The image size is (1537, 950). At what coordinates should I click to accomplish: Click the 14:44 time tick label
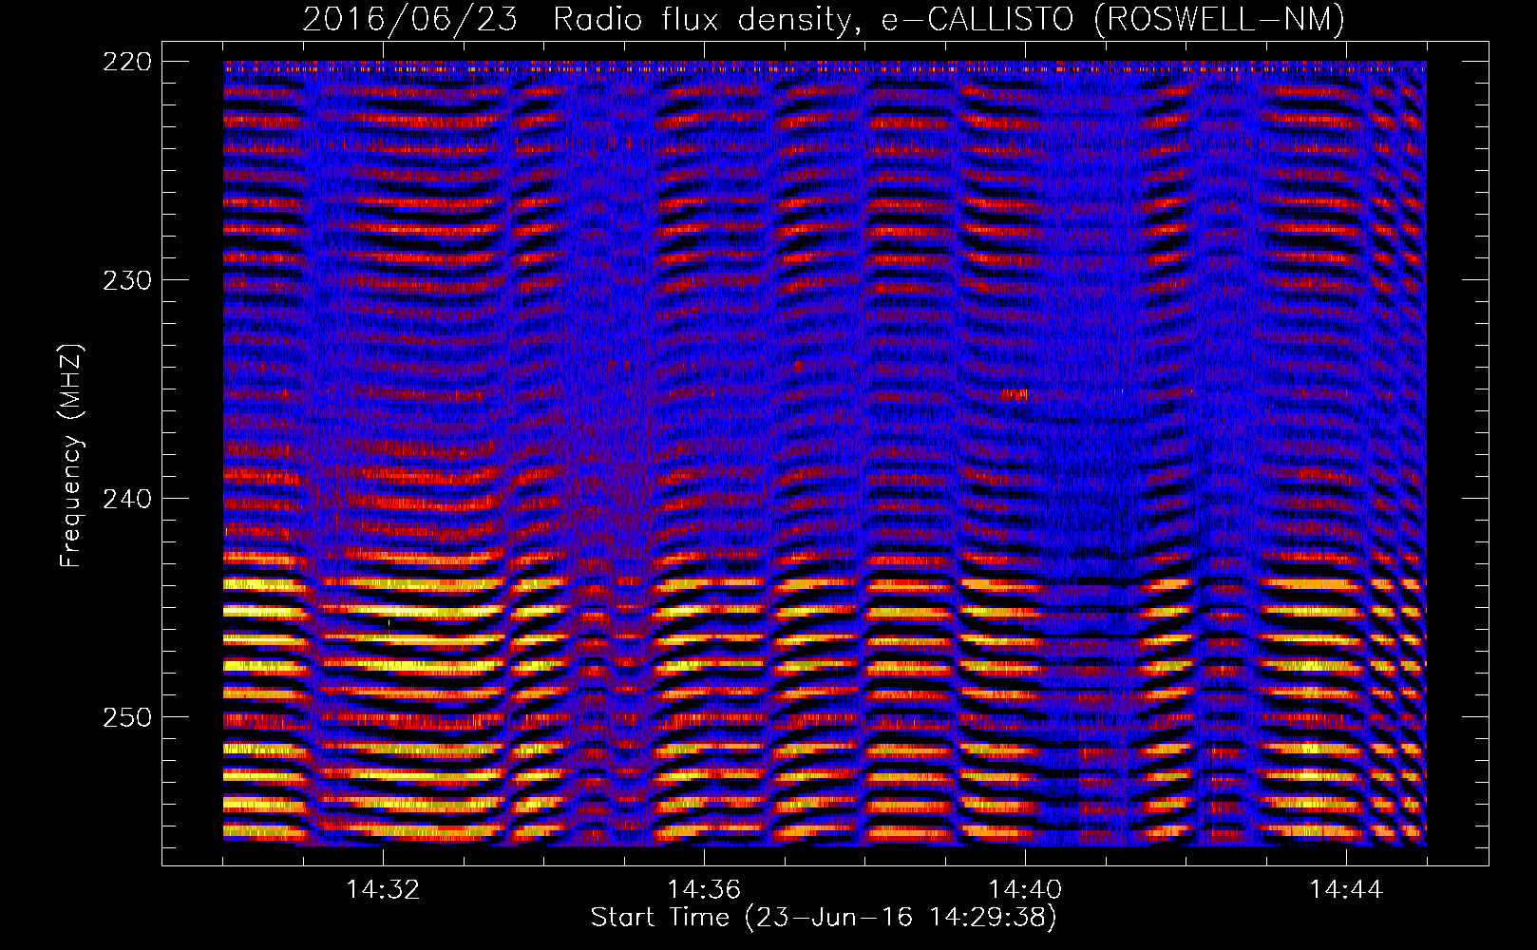[x=1346, y=889]
